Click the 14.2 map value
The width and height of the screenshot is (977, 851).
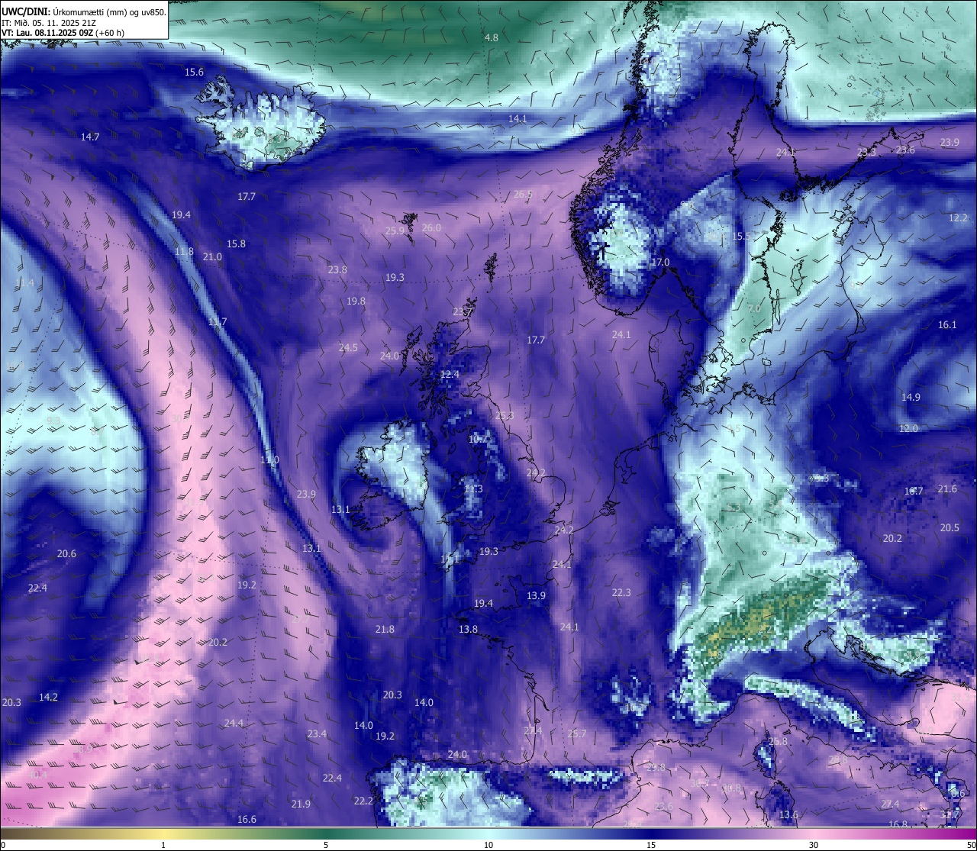[48, 697]
